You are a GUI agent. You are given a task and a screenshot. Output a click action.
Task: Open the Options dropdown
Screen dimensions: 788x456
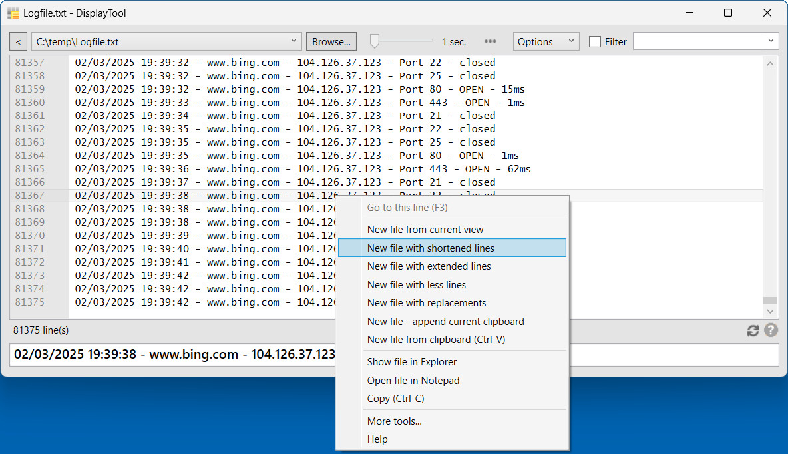[x=546, y=42]
